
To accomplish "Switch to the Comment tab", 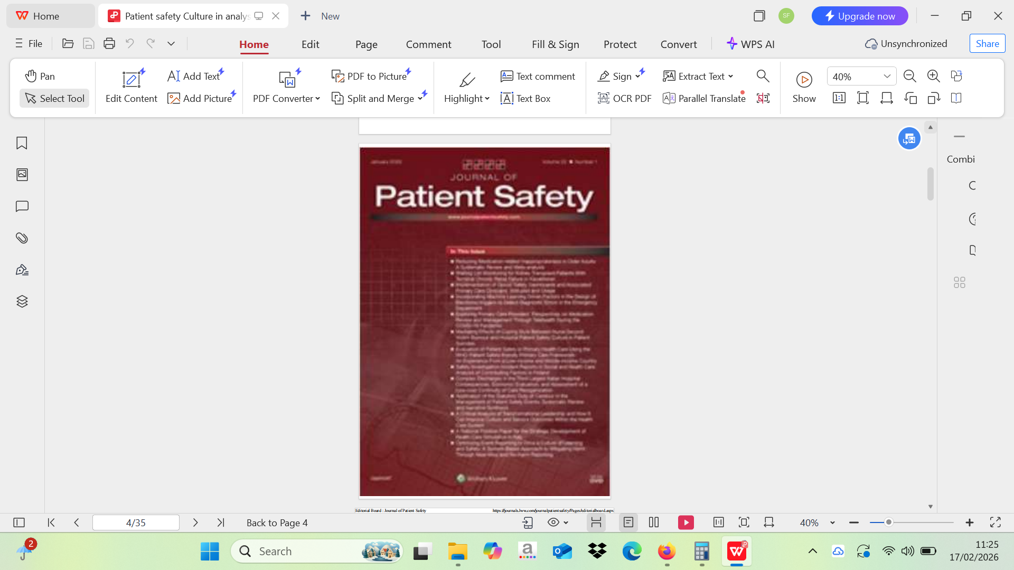I will pyautogui.click(x=428, y=44).
